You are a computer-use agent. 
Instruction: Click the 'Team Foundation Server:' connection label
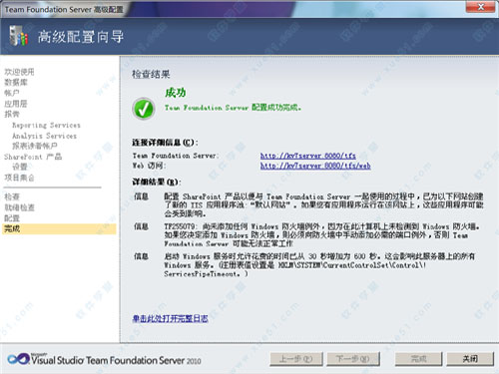point(176,156)
